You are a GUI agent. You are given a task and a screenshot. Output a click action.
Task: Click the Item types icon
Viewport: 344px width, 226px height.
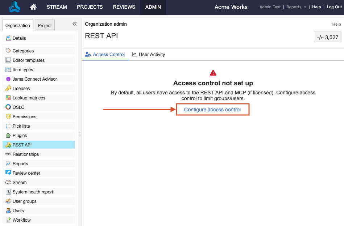click(8, 69)
